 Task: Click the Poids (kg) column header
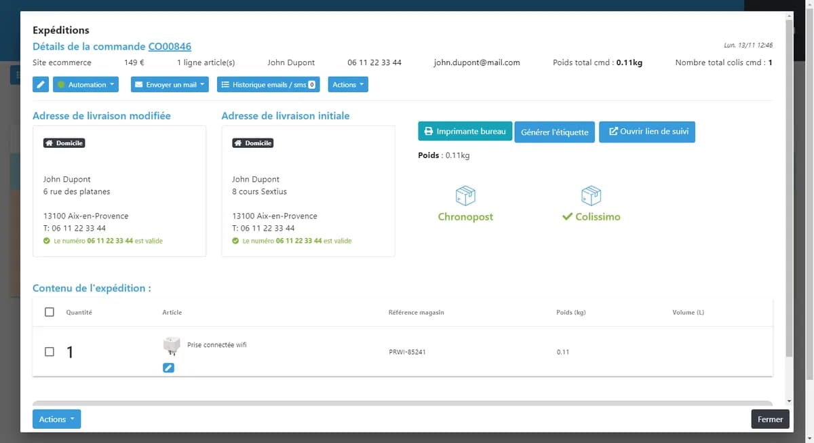pos(571,312)
